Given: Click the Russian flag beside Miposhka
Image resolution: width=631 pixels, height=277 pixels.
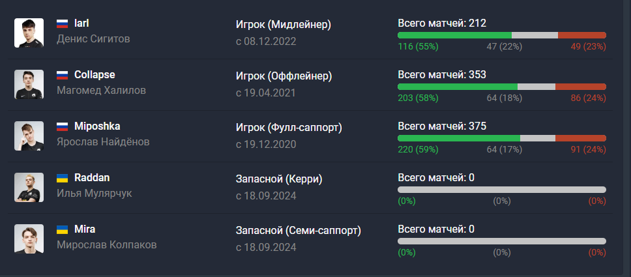Looking at the screenshot, I should point(62,127).
